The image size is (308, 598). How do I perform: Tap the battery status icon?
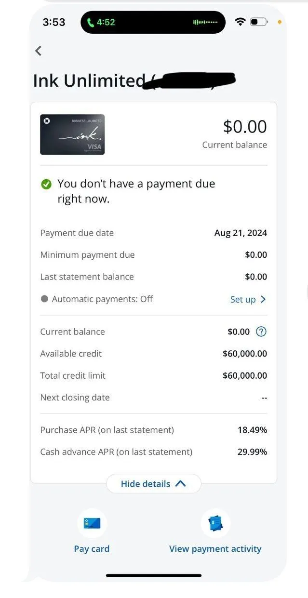(259, 22)
